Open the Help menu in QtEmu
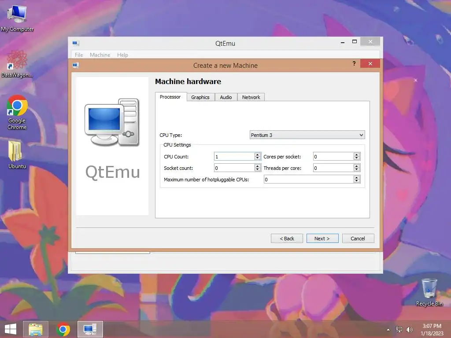 click(122, 55)
